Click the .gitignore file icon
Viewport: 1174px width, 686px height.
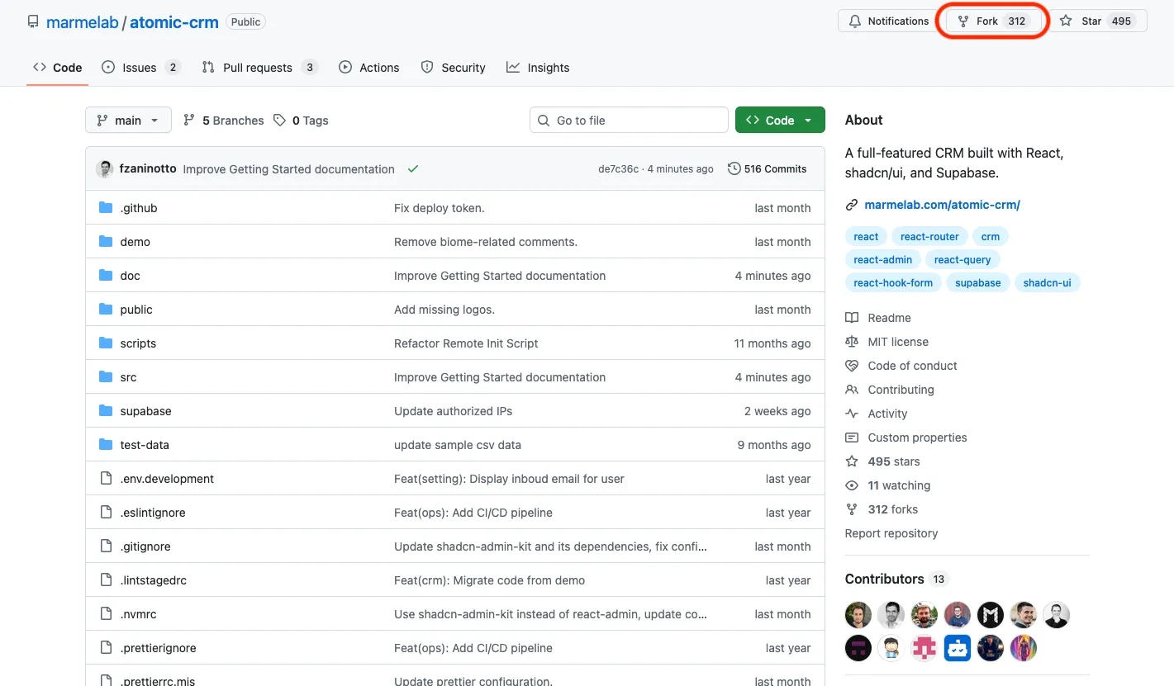106,546
